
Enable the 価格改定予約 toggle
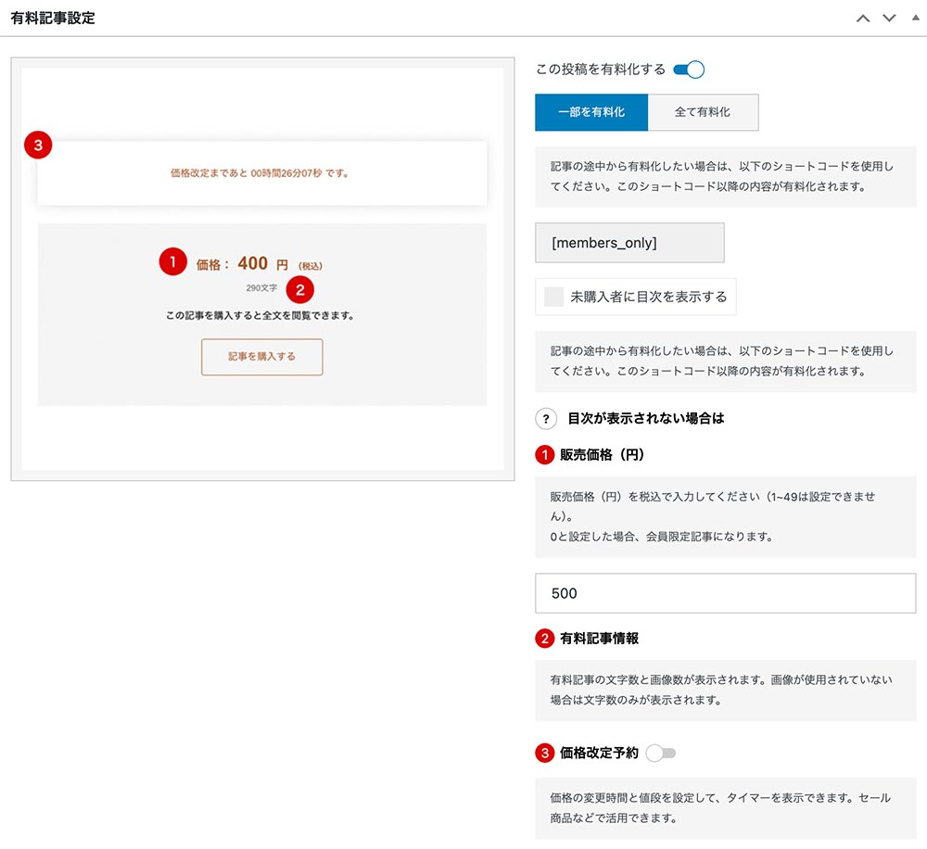tap(661, 753)
